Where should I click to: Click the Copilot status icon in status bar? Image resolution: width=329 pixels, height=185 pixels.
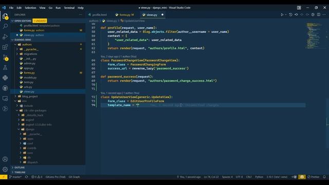[302, 177]
